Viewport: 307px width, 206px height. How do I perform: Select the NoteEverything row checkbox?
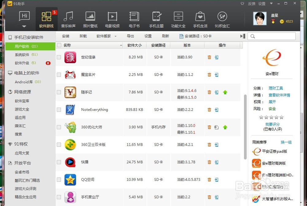click(59, 110)
